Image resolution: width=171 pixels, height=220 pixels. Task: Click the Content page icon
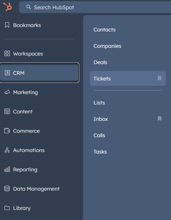click(7, 111)
